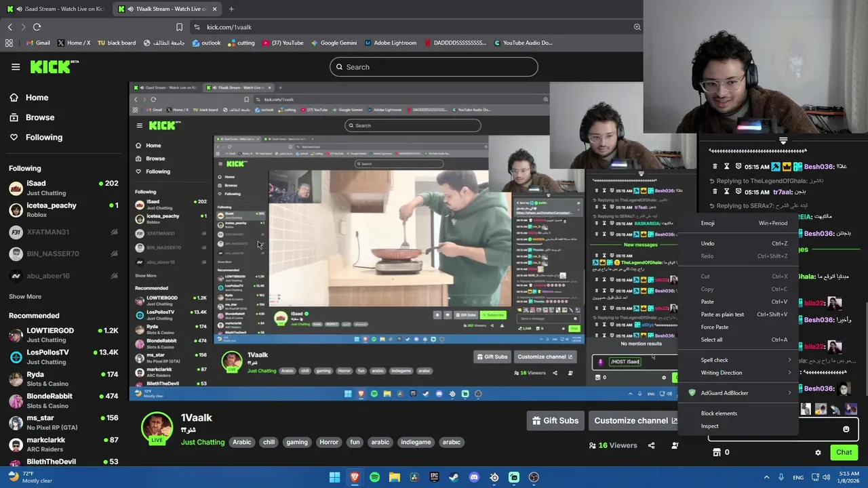Open BlondeRabbit recommended channel
The height and width of the screenshot is (488, 868).
[x=64, y=401]
